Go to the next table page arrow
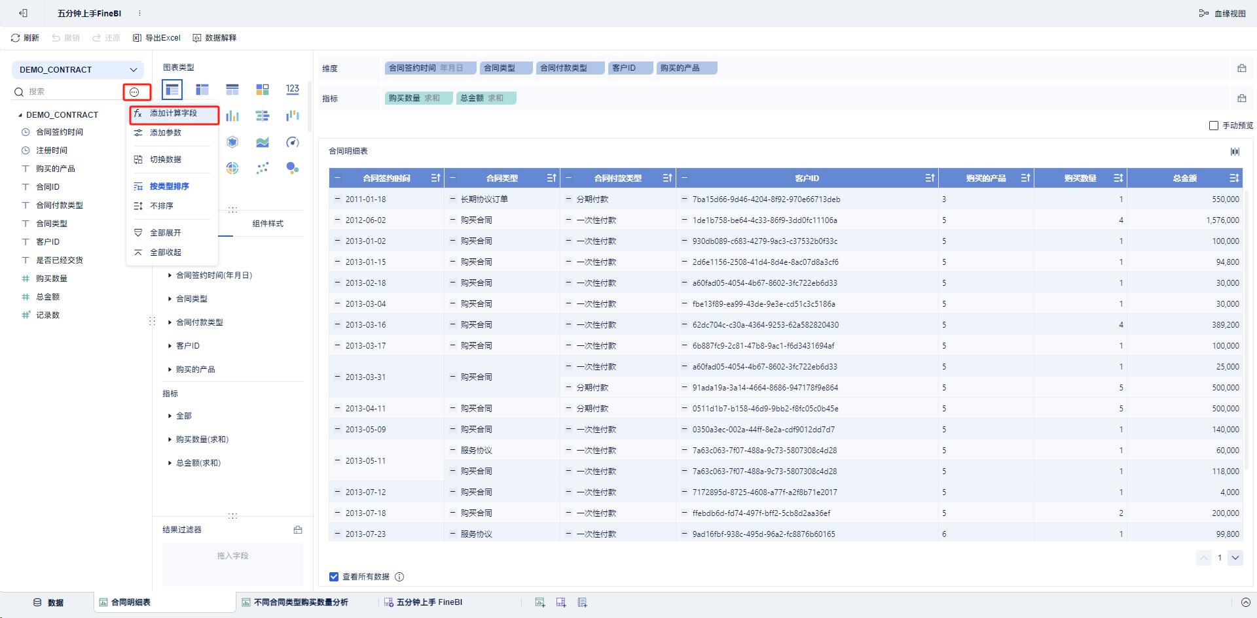The image size is (1257, 618). [1235, 558]
